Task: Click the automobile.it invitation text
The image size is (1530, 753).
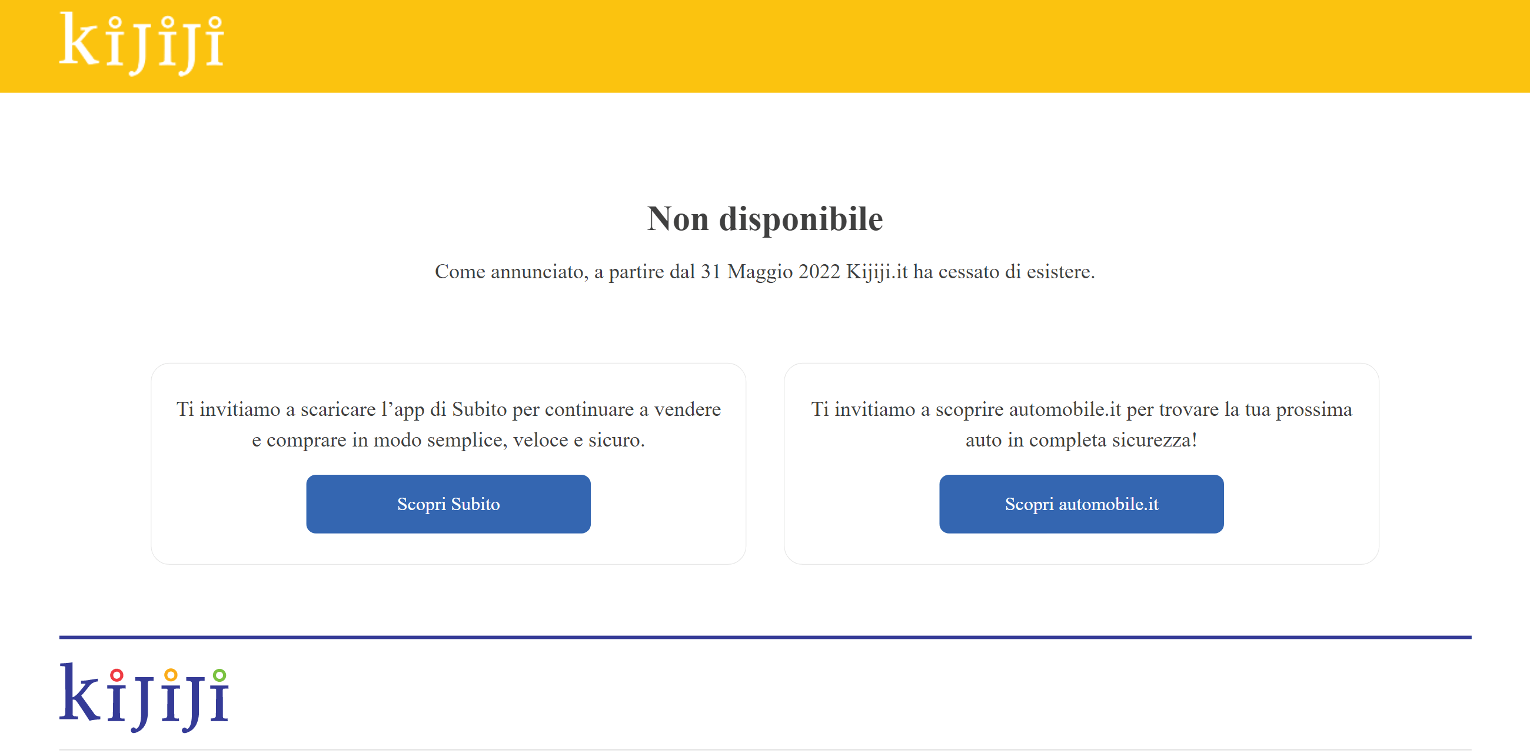Action: pos(1081,424)
